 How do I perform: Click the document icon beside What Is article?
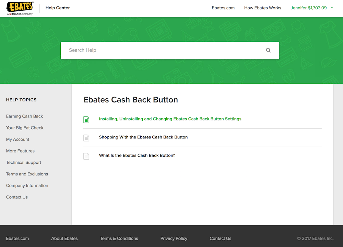[86, 156]
